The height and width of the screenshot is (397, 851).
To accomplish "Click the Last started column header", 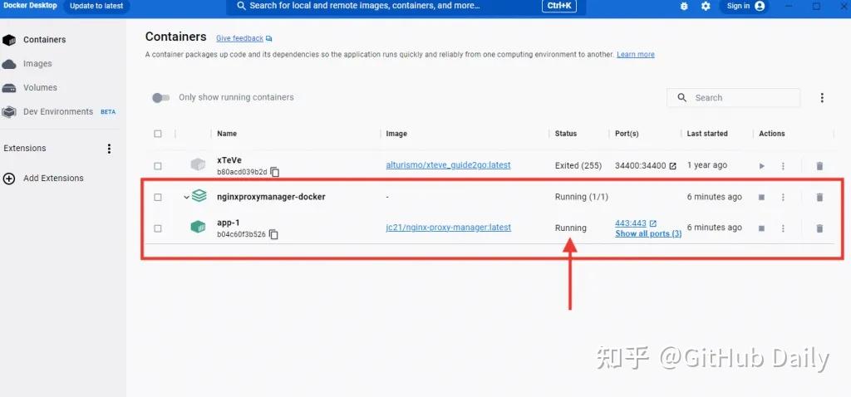I will 707,134.
